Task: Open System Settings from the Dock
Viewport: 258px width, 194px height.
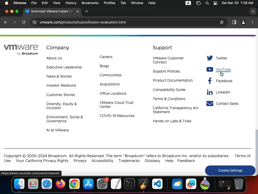Action: click(x=102, y=184)
